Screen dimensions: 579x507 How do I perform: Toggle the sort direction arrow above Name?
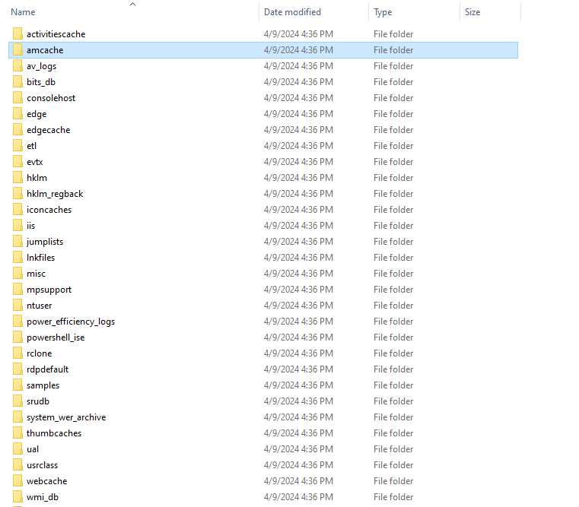click(133, 4)
